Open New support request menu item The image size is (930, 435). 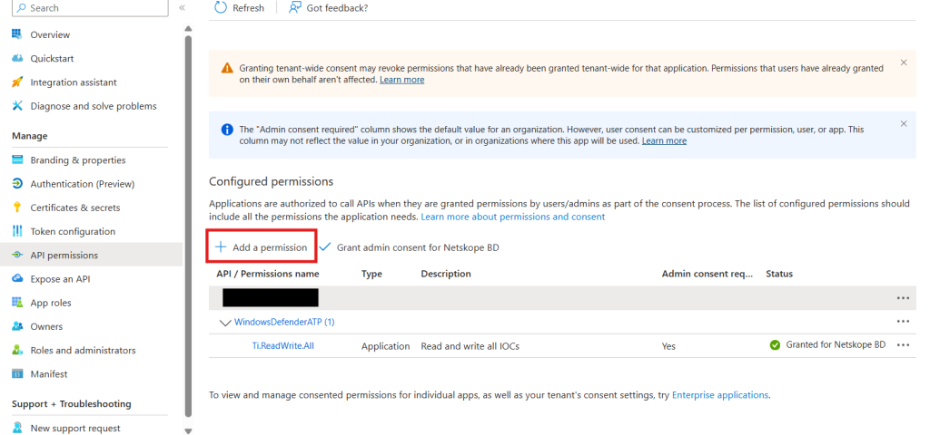(x=75, y=428)
